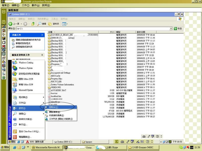Viewport: 202px width, 151px height.
Task: Toggle the 資料夾 (Folders) pane button
Action: [54, 24]
